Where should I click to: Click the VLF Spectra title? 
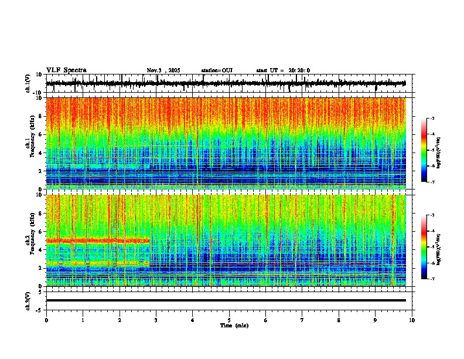point(66,70)
